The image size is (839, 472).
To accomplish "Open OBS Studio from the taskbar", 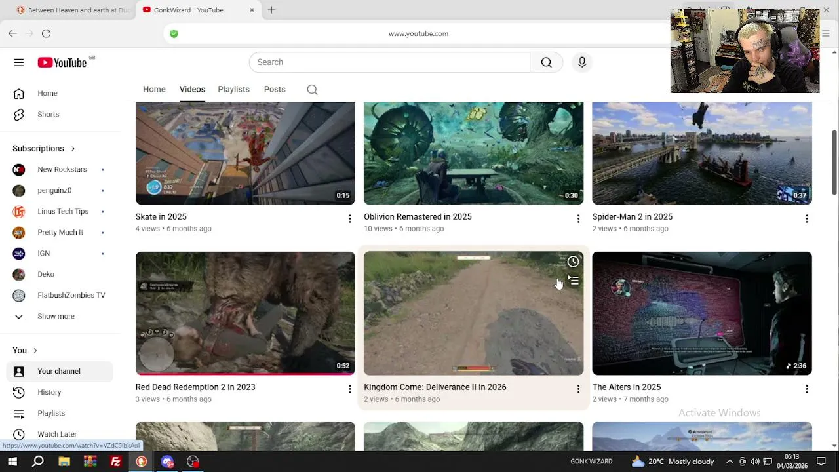I will click(193, 462).
